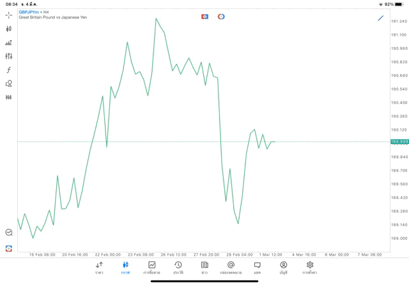Viewport: 409px width, 285px height.
Task: Open chart settings sliders icon
Action: tap(8, 56)
